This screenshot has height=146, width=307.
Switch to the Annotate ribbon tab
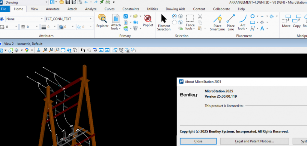click(52, 9)
